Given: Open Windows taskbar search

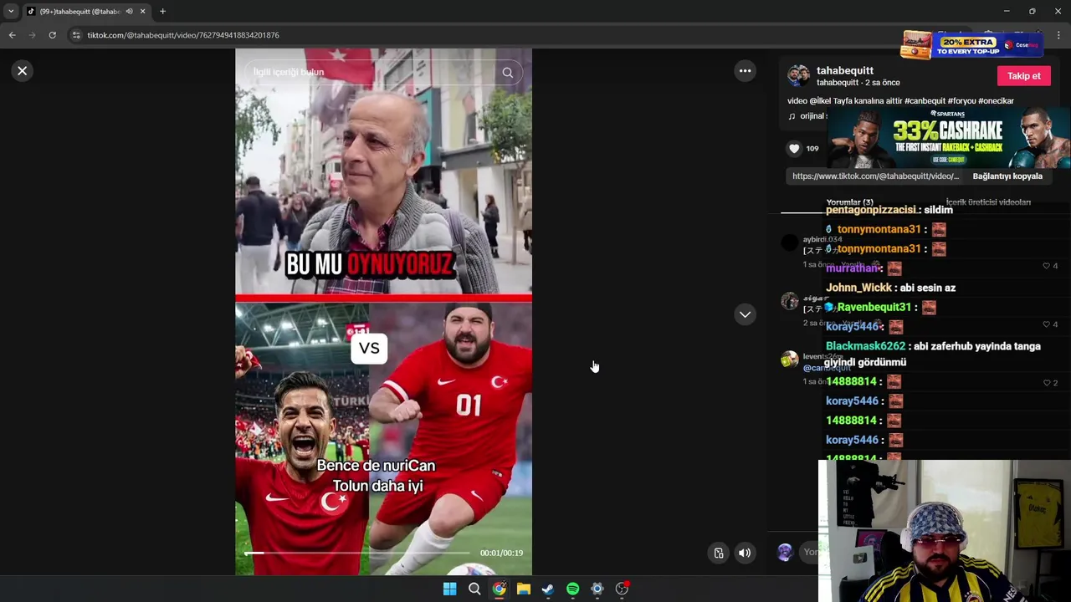Looking at the screenshot, I should coord(474,589).
